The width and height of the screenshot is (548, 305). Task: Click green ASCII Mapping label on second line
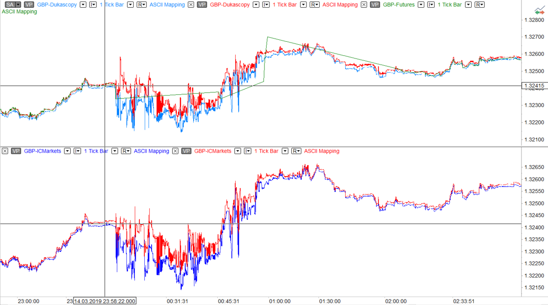pyautogui.click(x=20, y=11)
